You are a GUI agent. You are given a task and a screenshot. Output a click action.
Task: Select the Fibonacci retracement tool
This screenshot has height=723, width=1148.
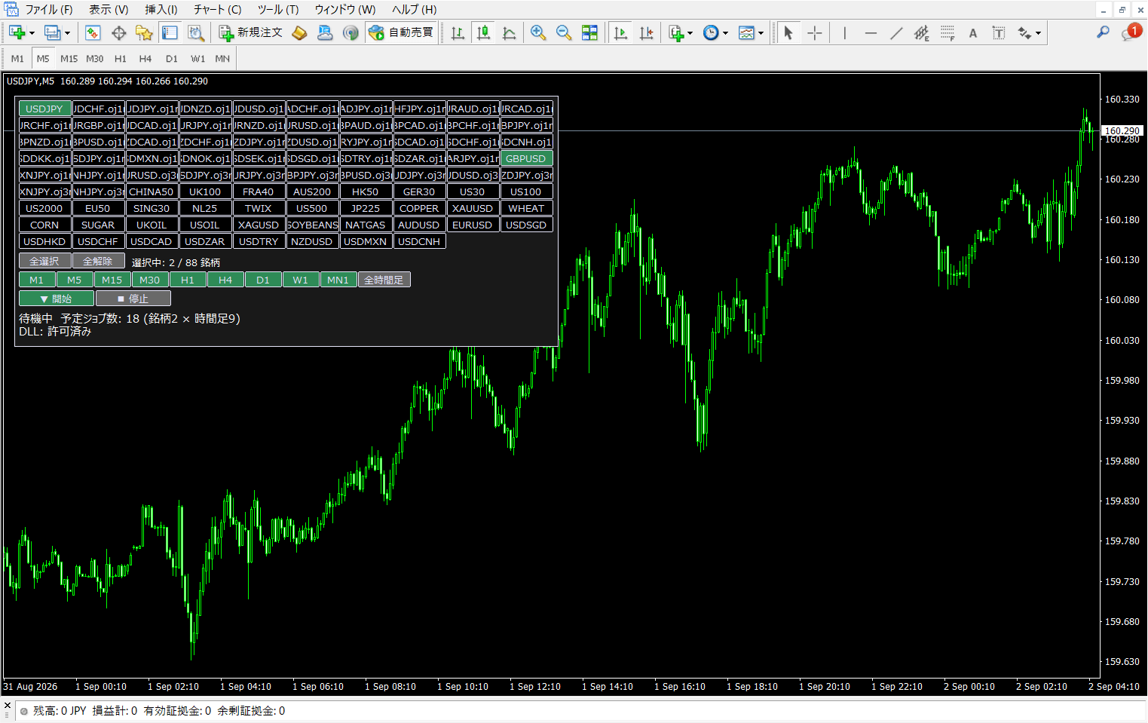(947, 32)
